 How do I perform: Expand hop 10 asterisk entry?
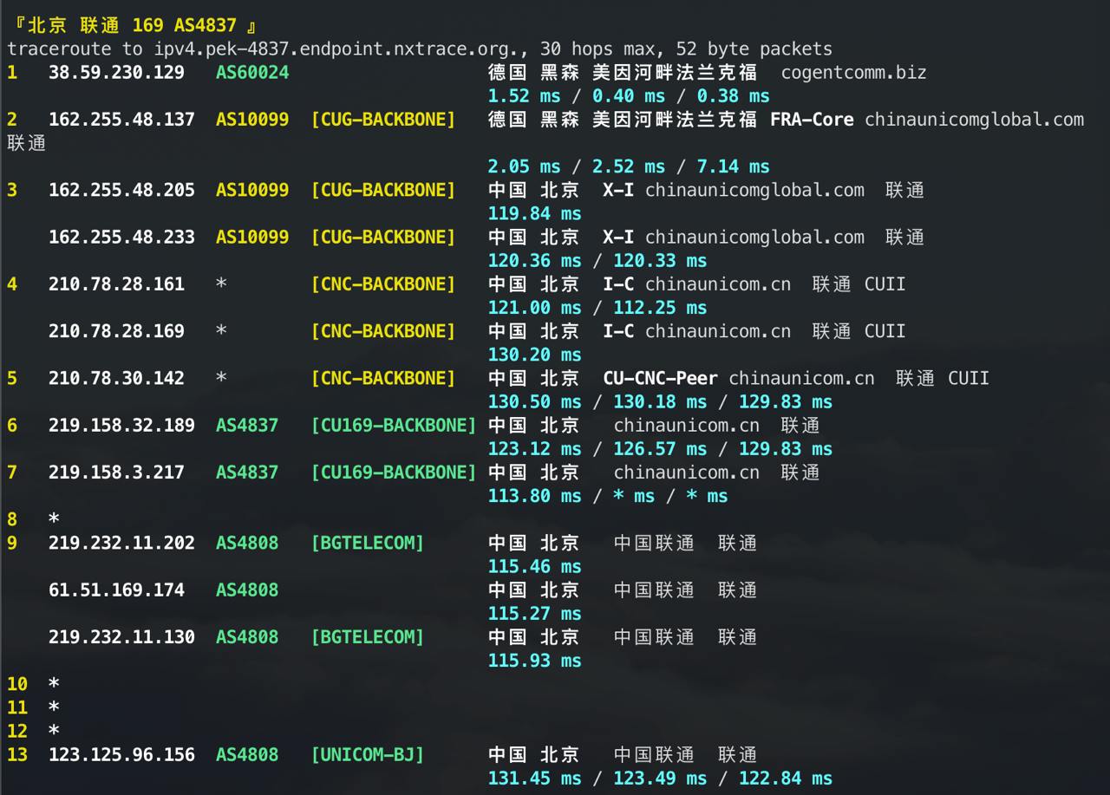click(x=53, y=684)
